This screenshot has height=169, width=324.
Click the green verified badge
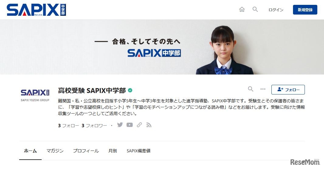click(x=130, y=90)
